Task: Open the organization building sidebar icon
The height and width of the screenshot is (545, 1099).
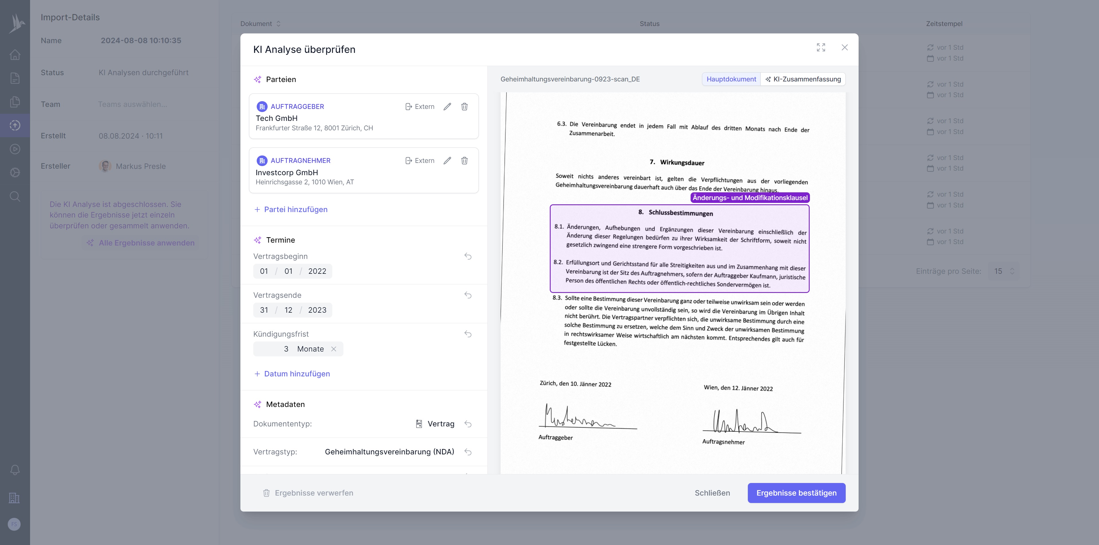Action: (x=14, y=498)
